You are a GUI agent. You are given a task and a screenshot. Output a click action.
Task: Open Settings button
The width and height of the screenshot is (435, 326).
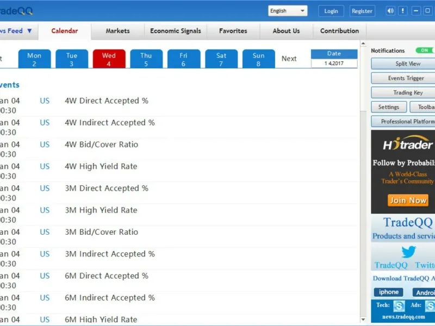pos(389,107)
